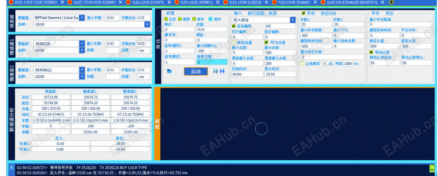Viewport: 438px width, 176px height.
Task: Click the 启动 start button
Action: tap(196, 71)
